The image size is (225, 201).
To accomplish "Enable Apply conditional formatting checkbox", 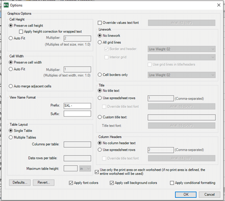I will [x=172, y=183].
